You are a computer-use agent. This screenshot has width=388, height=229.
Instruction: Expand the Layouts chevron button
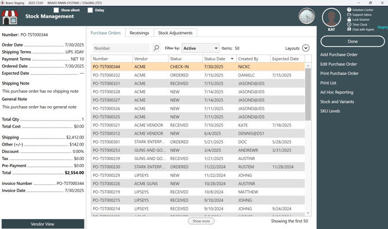tap(306, 48)
